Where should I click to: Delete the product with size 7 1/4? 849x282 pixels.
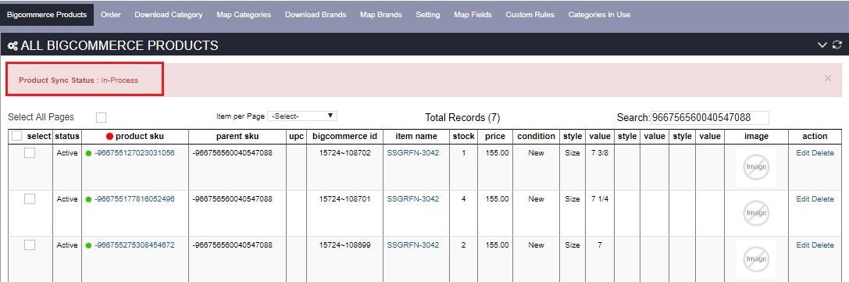pos(823,199)
